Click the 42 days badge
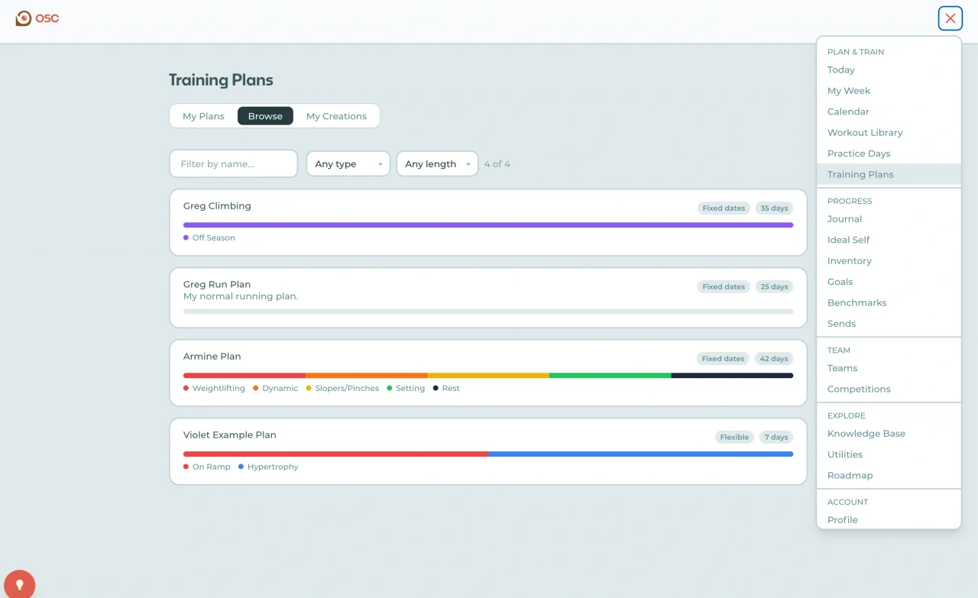Screen dimensions: 978x598 point(774,358)
